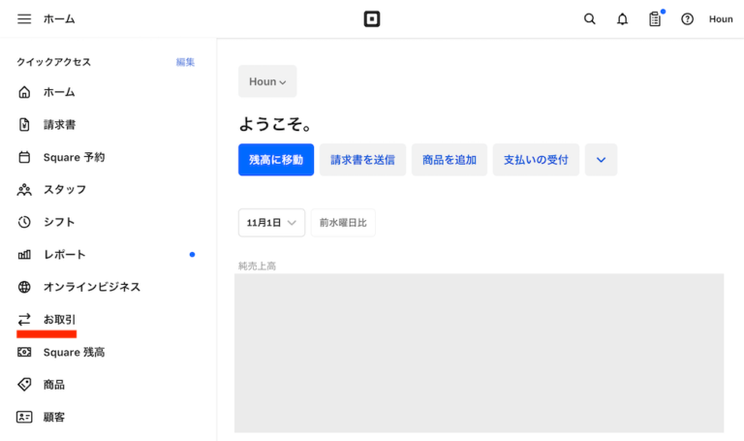
Task: Open the 前水曜日比 comparison selector
Action: pos(343,223)
